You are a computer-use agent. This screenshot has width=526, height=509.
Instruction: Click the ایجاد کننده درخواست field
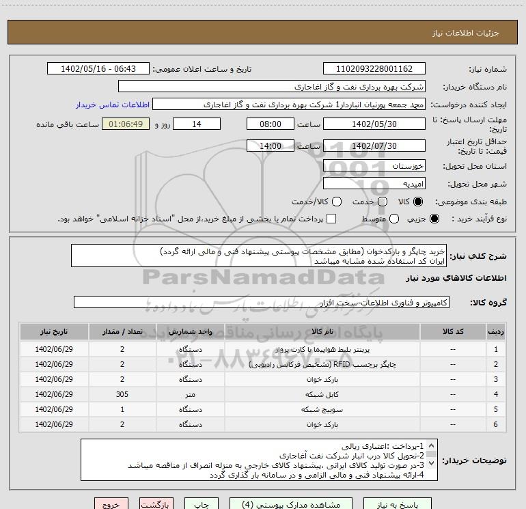[x=289, y=105]
